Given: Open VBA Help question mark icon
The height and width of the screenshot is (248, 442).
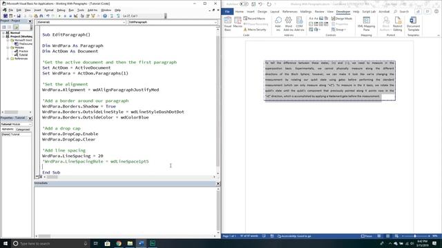Looking at the screenshot, I should point(105,16).
